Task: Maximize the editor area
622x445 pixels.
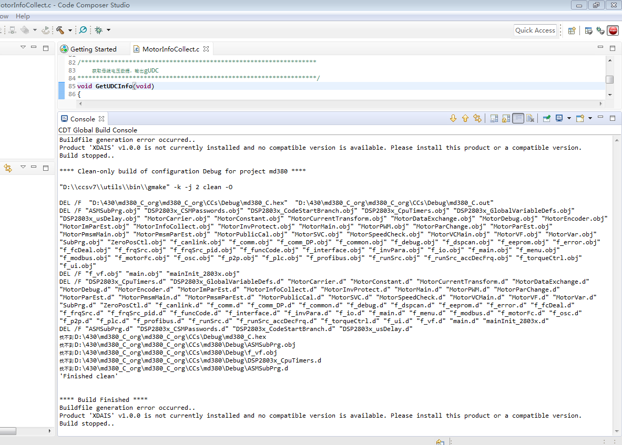Action: tap(613, 48)
